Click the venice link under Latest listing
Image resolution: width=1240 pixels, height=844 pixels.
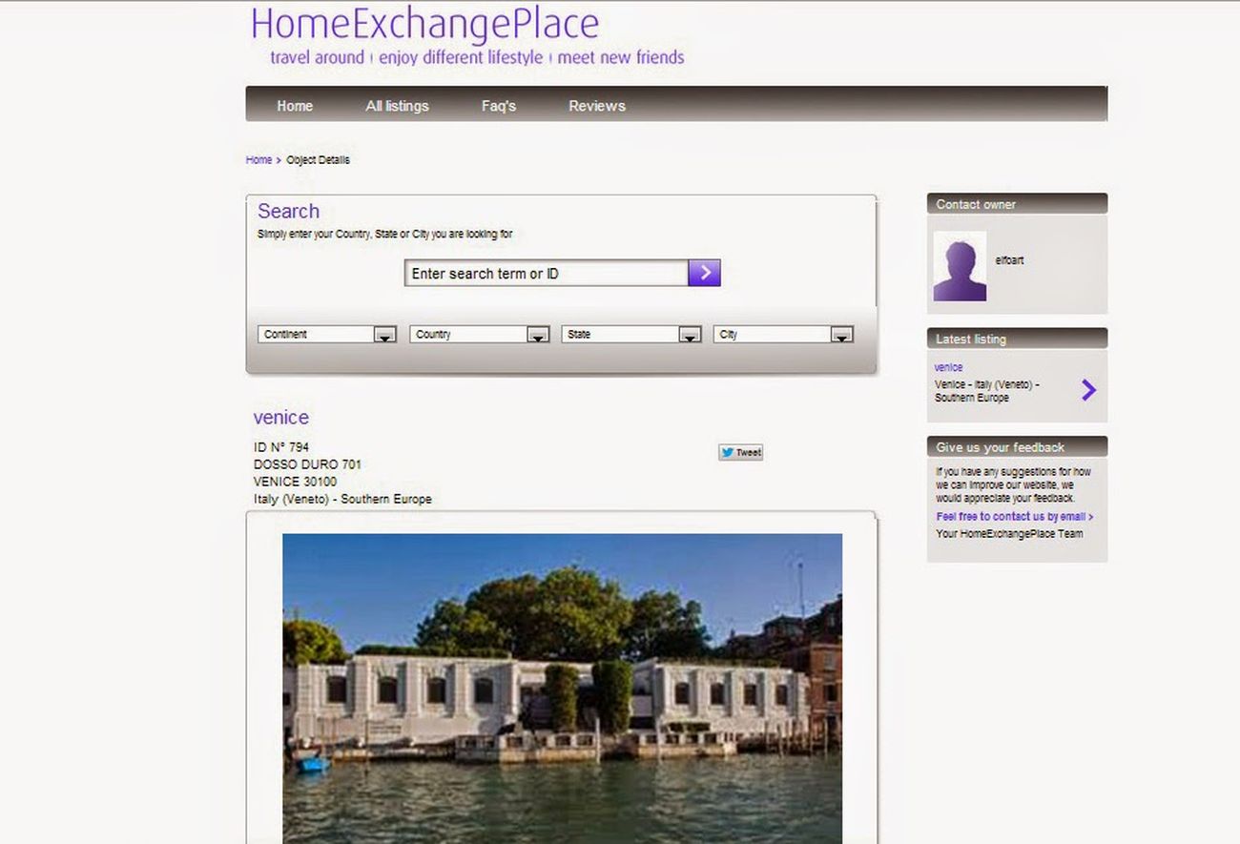point(948,367)
